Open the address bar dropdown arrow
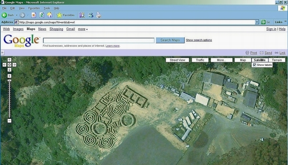This screenshot has height=165, width=288. click(257, 22)
